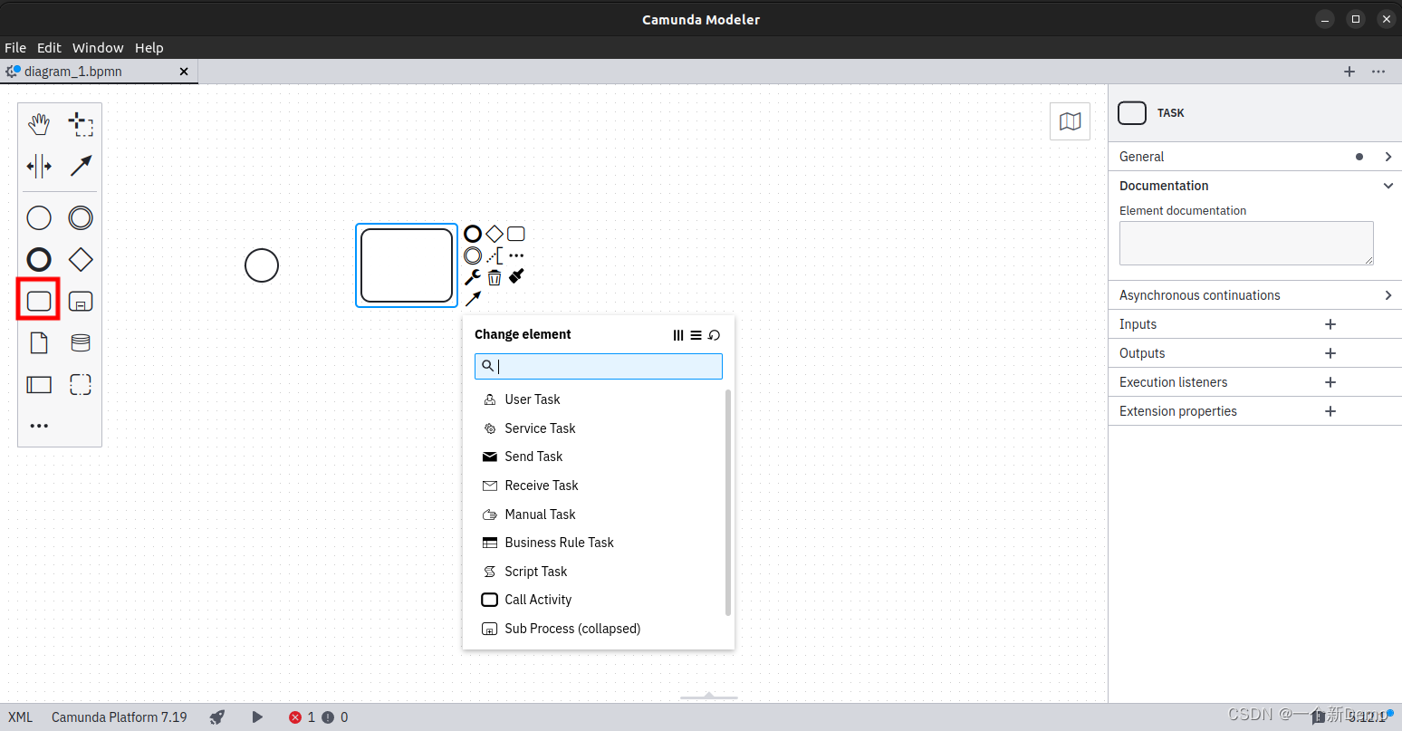The width and height of the screenshot is (1402, 731).
Task: Open the paint brush set-color tool
Action: click(516, 277)
